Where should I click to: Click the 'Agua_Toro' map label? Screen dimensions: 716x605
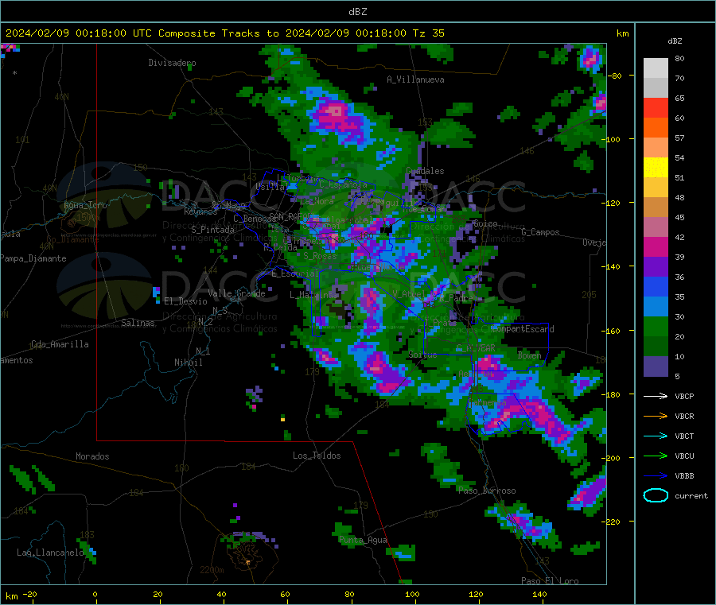tap(85, 205)
